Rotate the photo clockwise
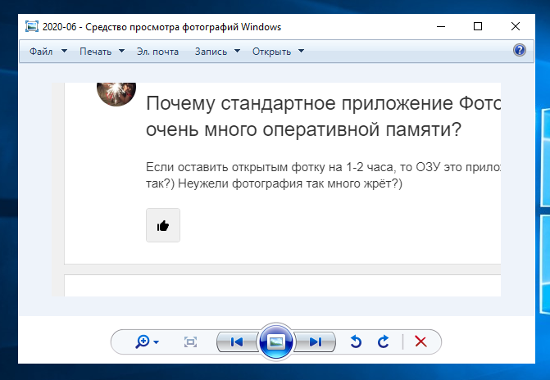This screenshot has height=380, width=550. (383, 342)
